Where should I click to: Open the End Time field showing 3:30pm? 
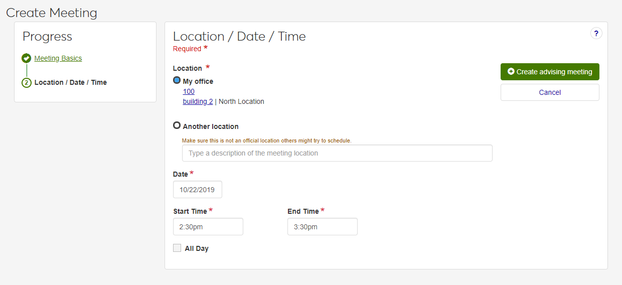323,227
